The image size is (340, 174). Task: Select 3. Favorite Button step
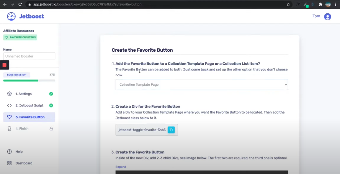coord(29,117)
